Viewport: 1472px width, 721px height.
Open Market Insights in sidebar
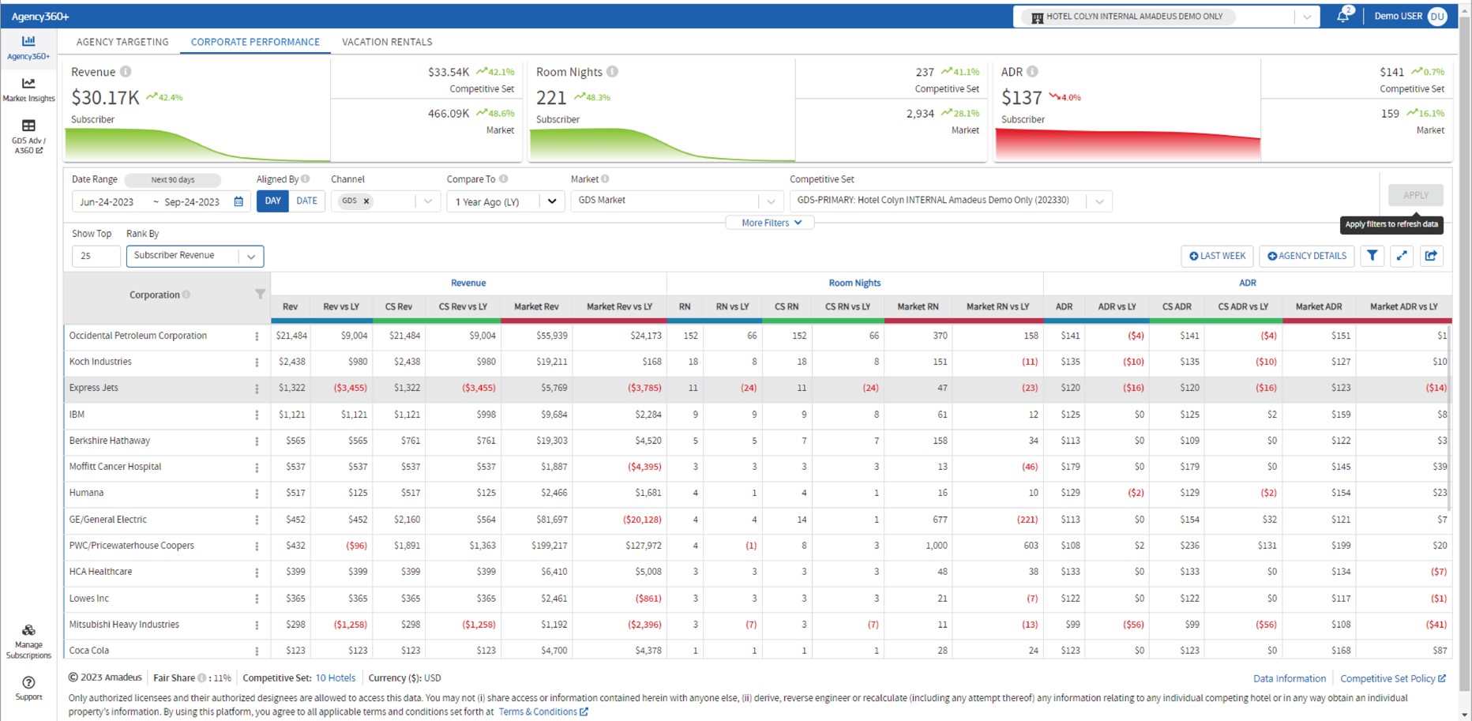pyautogui.click(x=28, y=90)
